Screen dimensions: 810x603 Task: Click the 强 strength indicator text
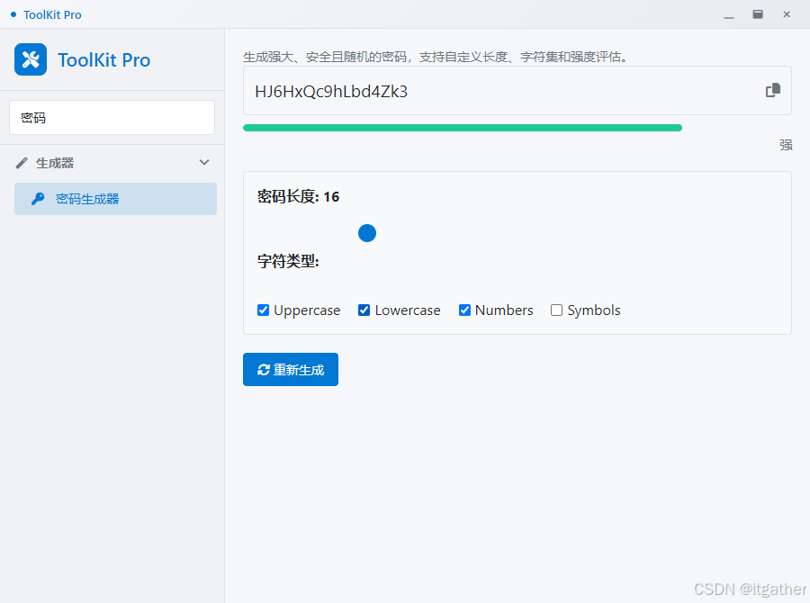coord(786,145)
